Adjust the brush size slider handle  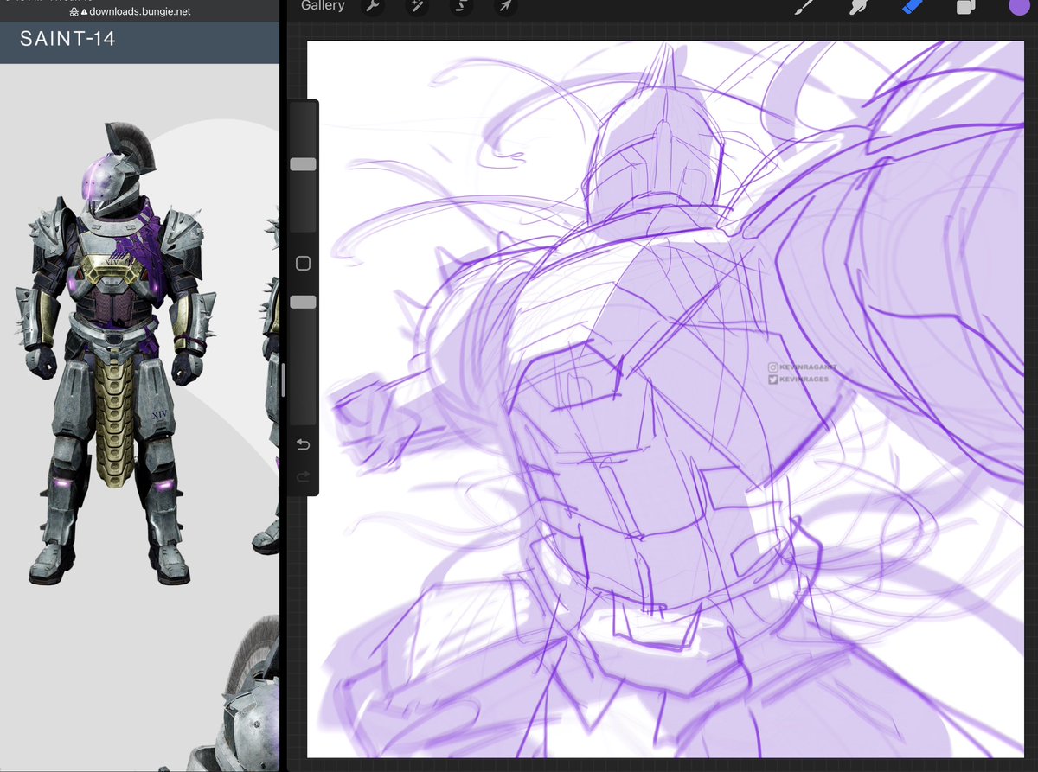(303, 164)
